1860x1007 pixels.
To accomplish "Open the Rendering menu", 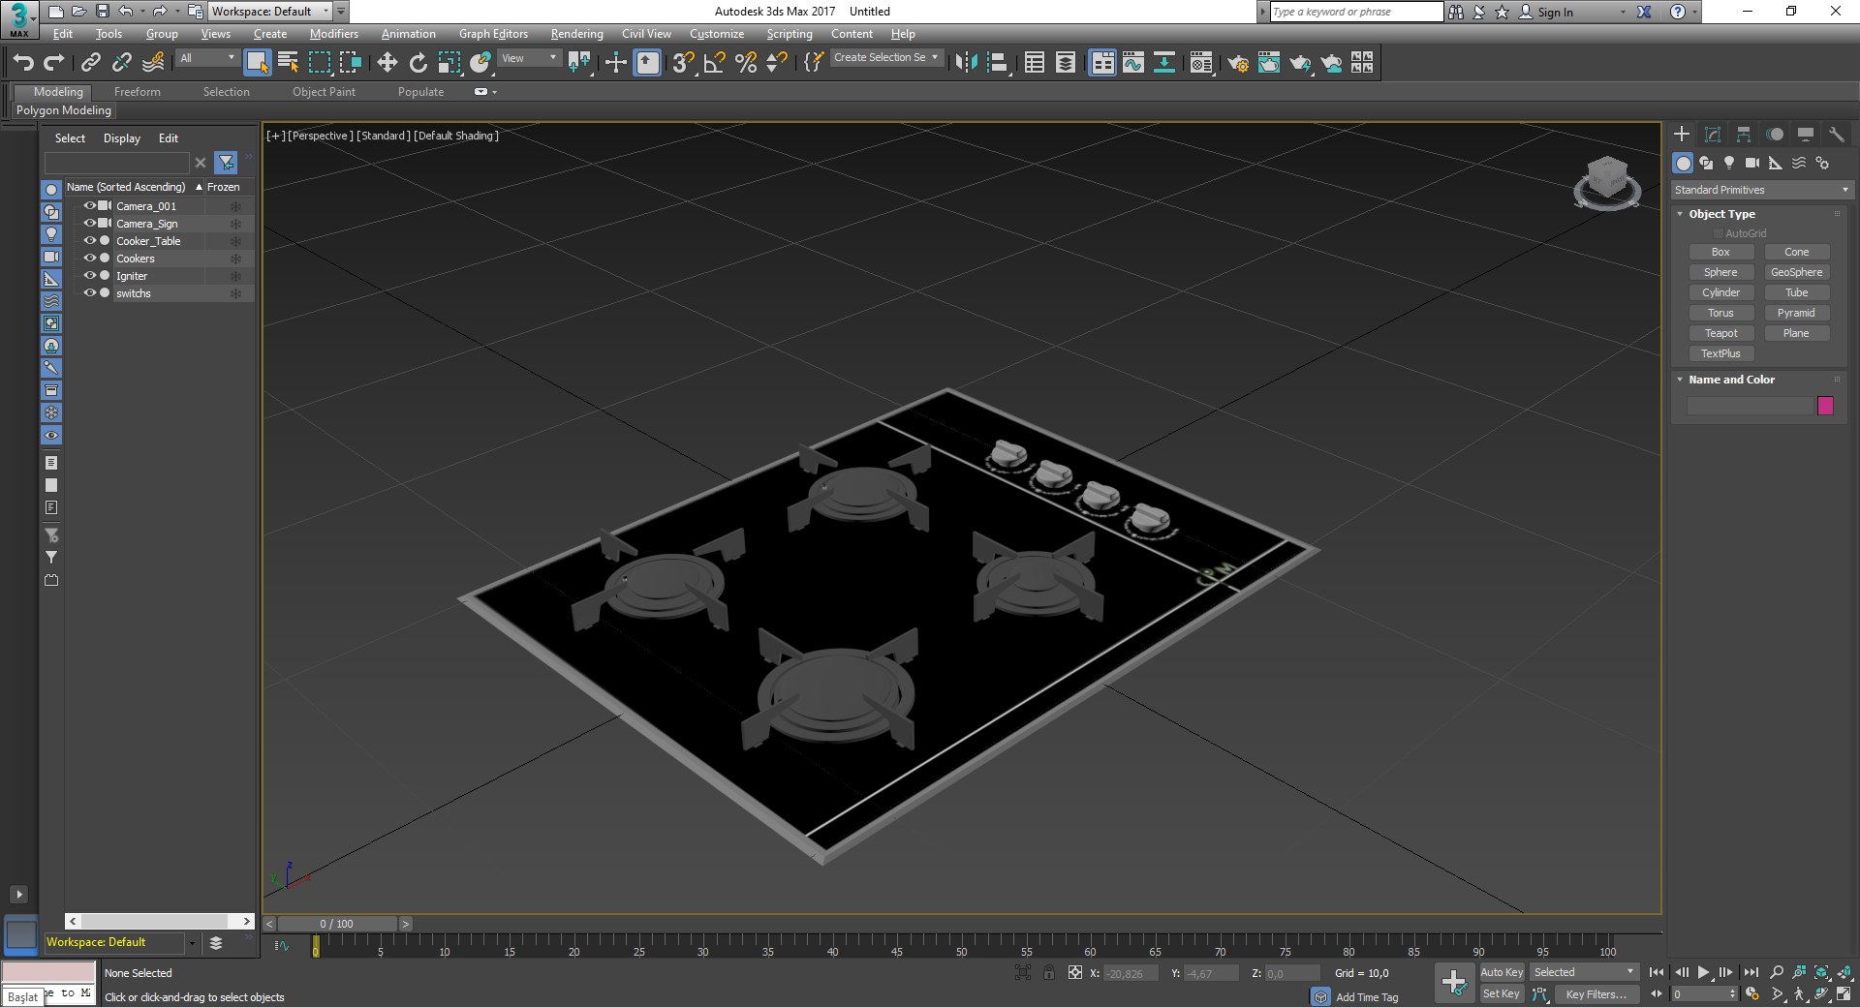I will (x=577, y=34).
